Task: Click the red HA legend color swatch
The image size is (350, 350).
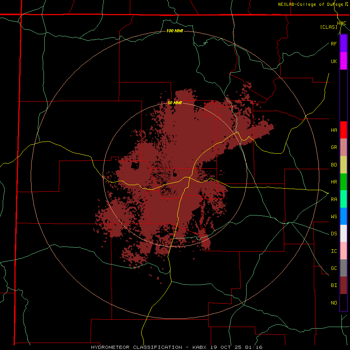Action: pyautogui.click(x=343, y=130)
